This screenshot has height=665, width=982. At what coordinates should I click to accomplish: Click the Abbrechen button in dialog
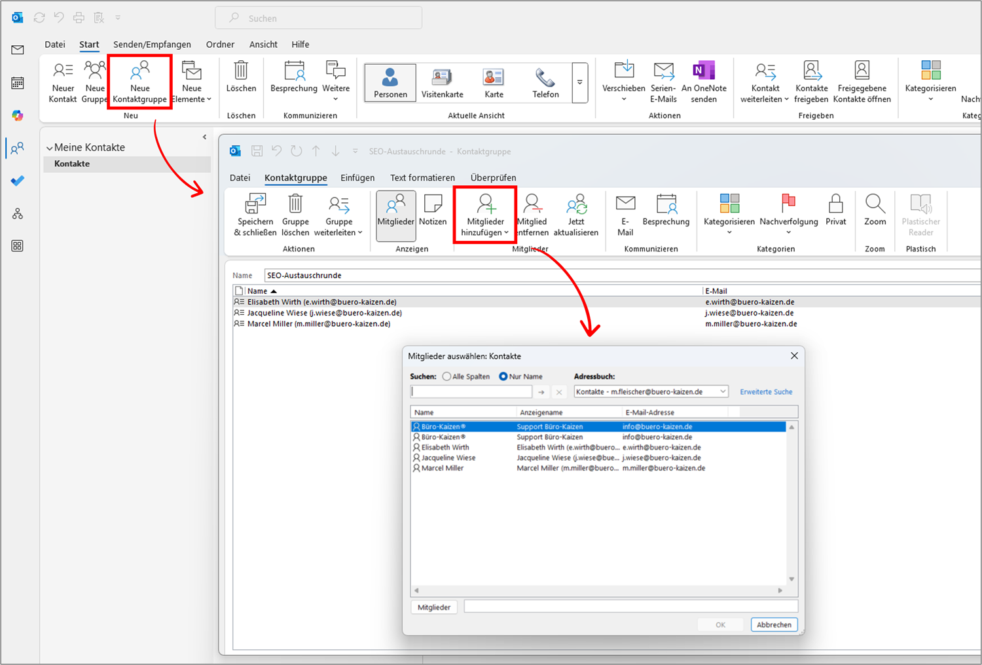pos(774,624)
